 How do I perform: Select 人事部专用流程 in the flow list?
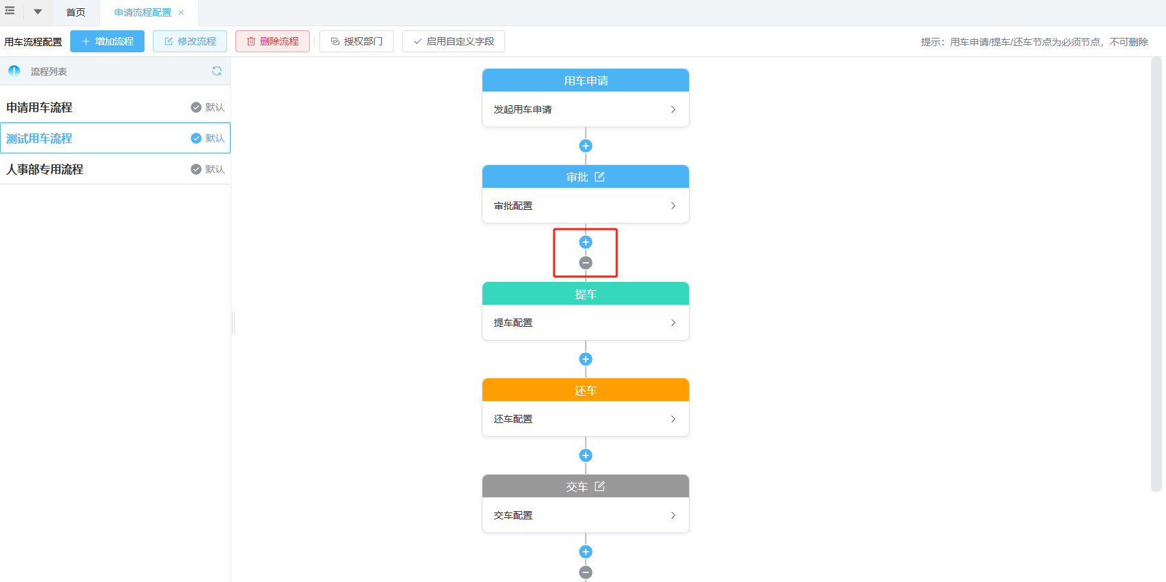coord(45,169)
